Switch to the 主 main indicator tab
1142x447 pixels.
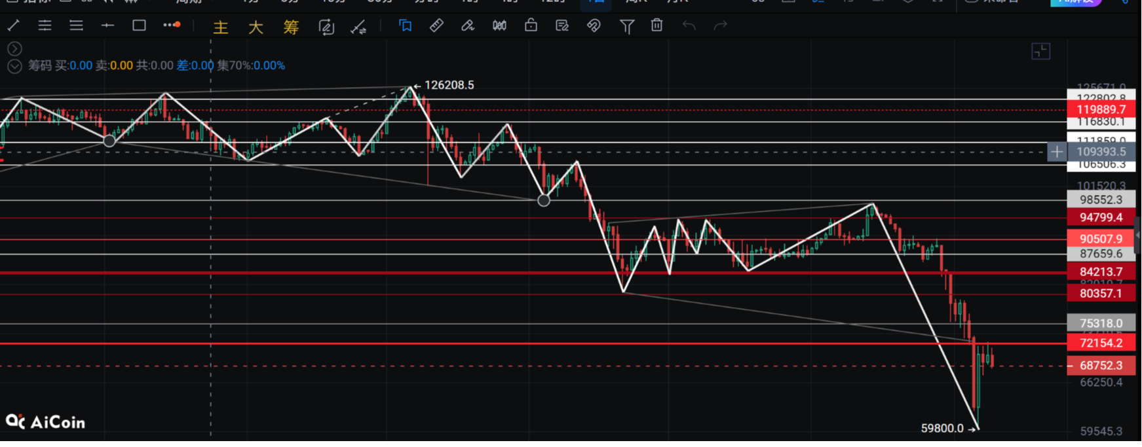[x=221, y=27]
